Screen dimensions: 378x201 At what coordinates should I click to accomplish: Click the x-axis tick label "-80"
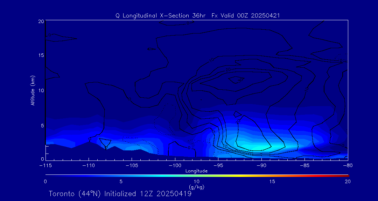[x=348, y=166]
